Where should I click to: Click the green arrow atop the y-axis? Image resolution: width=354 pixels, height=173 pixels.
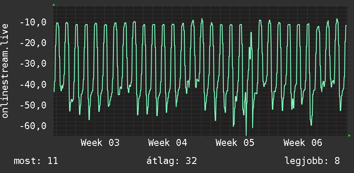tap(54, 5)
